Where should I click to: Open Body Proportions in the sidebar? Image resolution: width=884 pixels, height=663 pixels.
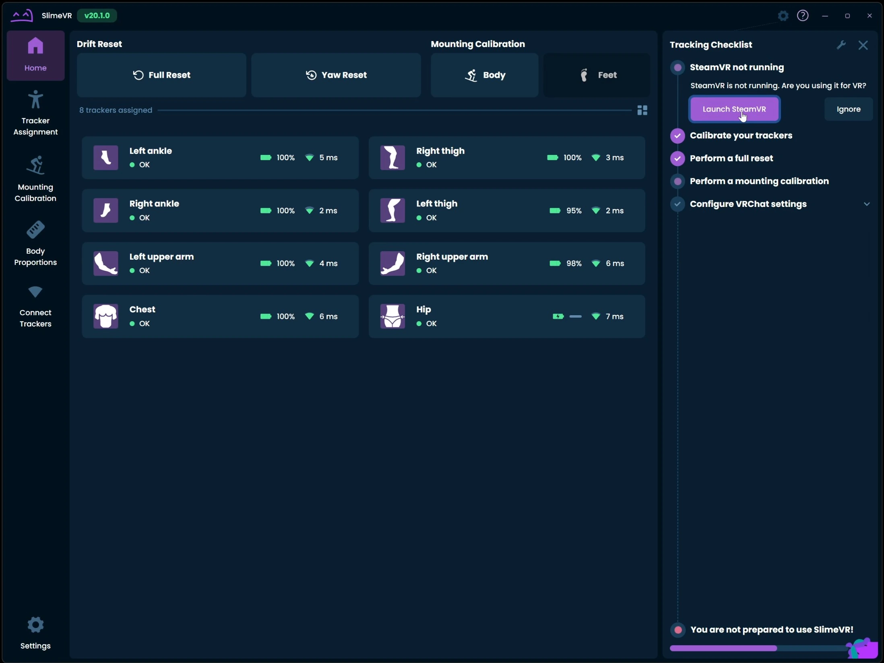pos(35,243)
